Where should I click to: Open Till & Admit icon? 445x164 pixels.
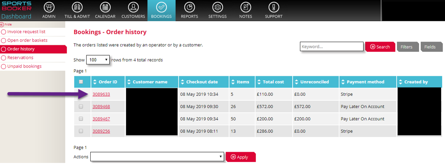(x=77, y=7)
